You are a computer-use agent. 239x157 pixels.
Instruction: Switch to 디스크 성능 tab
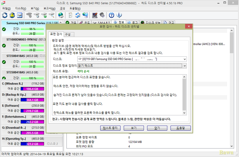coord(151,23)
